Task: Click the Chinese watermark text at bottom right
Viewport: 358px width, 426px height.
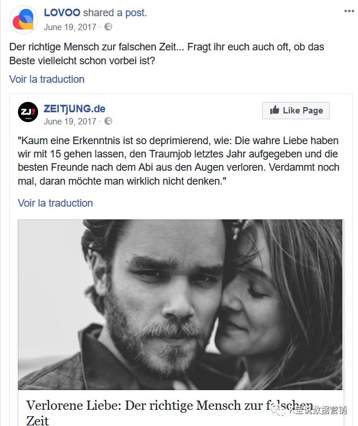Action: point(318,410)
